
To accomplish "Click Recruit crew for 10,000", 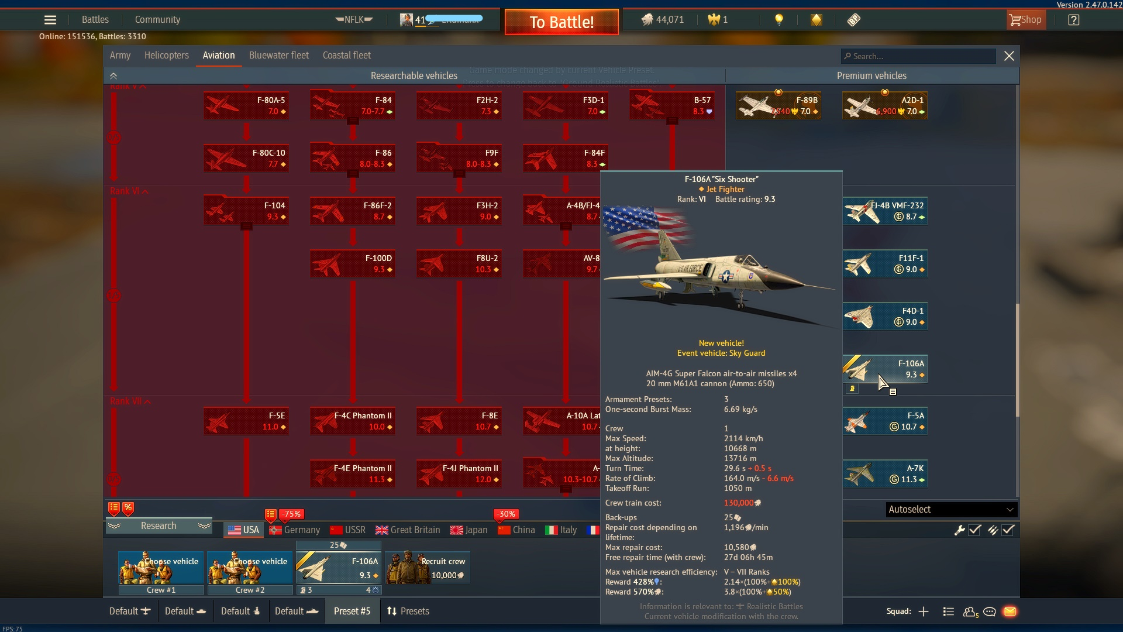I will 428,568.
